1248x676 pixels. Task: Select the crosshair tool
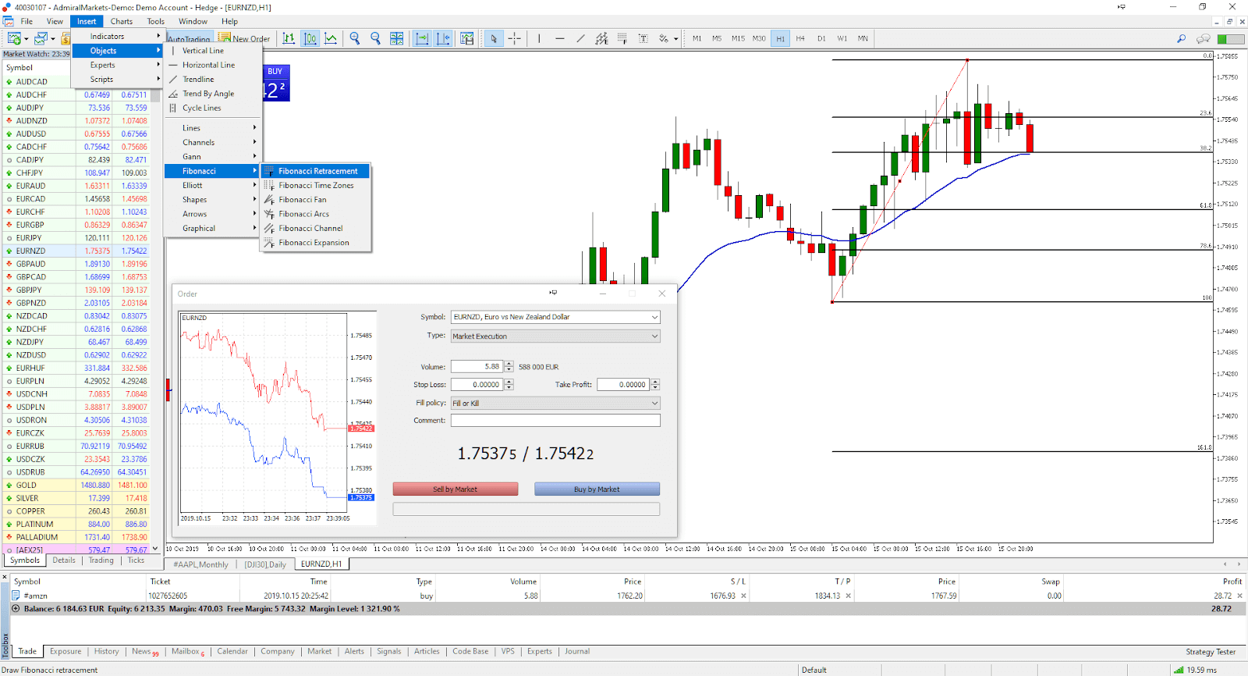(515, 38)
